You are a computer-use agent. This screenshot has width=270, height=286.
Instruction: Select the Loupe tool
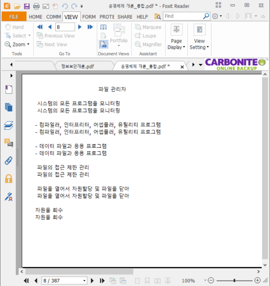coord(145,36)
